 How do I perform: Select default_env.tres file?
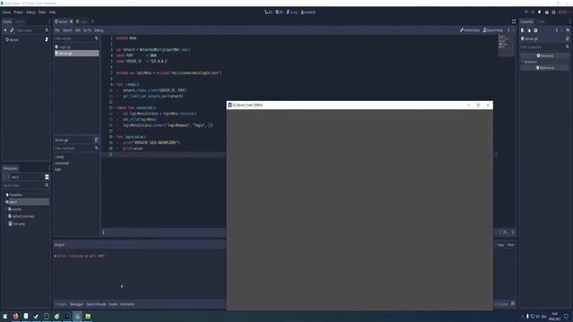(x=21, y=216)
